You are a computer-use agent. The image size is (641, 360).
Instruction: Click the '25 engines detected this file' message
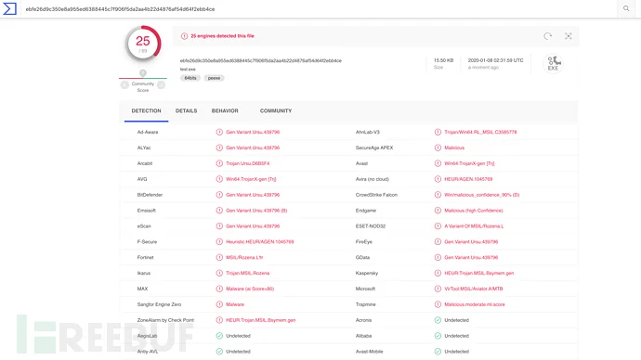click(222, 36)
